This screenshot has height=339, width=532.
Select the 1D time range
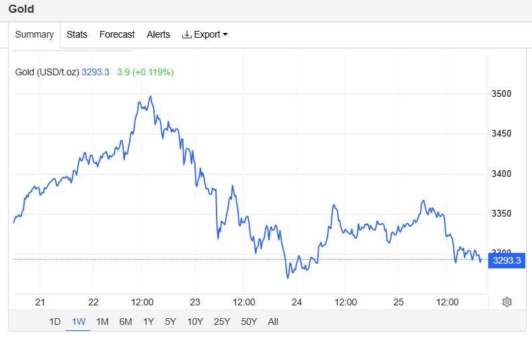pos(55,322)
